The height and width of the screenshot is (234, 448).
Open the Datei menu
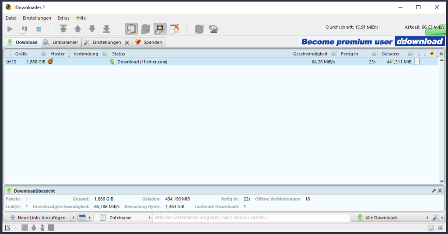pos(11,18)
